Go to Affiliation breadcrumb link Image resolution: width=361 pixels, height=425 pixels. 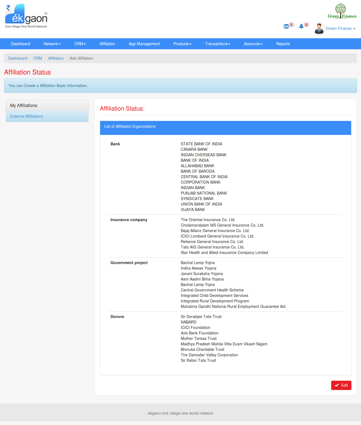[x=56, y=58]
